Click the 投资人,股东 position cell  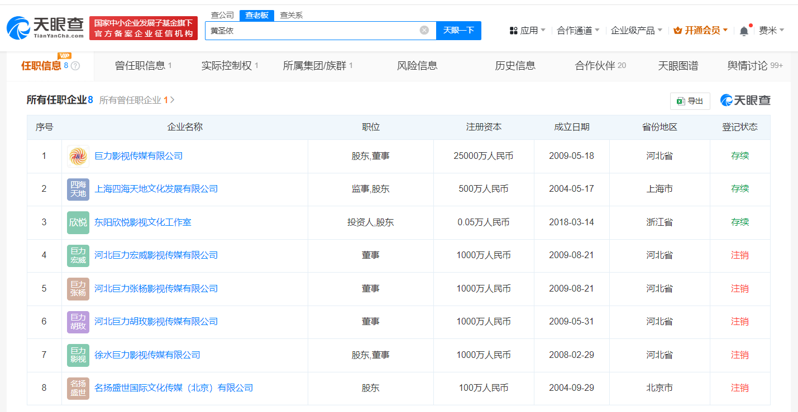click(x=371, y=222)
